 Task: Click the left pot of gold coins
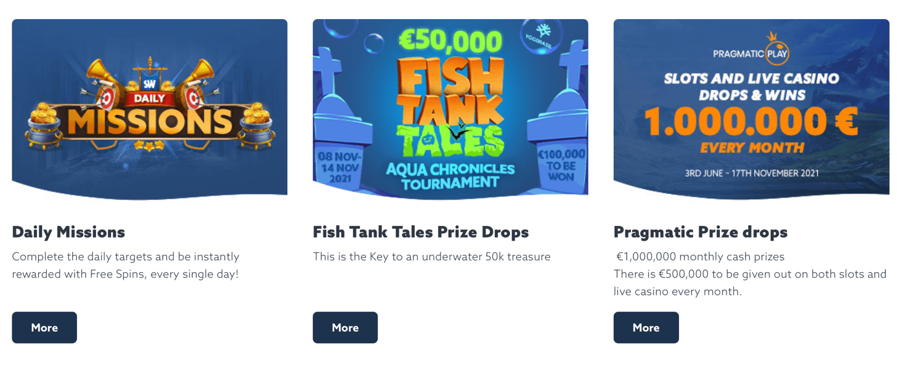[43, 125]
